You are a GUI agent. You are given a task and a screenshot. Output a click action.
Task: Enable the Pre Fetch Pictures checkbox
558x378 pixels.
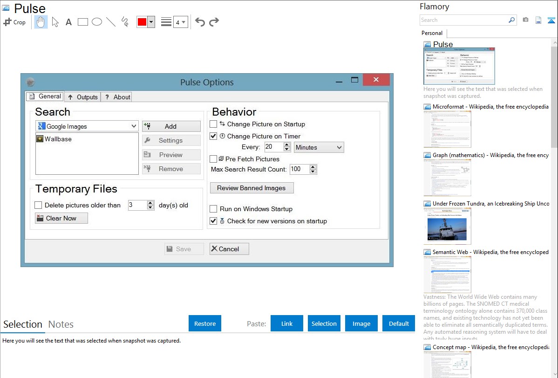click(x=213, y=159)
